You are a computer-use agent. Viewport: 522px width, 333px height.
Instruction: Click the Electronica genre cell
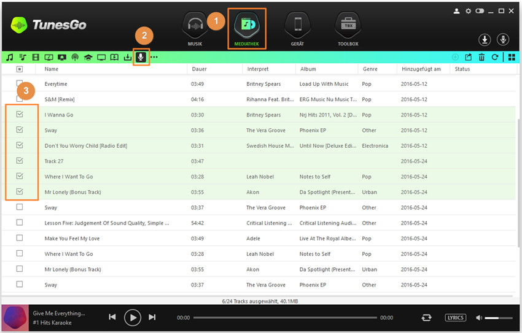click(375, 145)
